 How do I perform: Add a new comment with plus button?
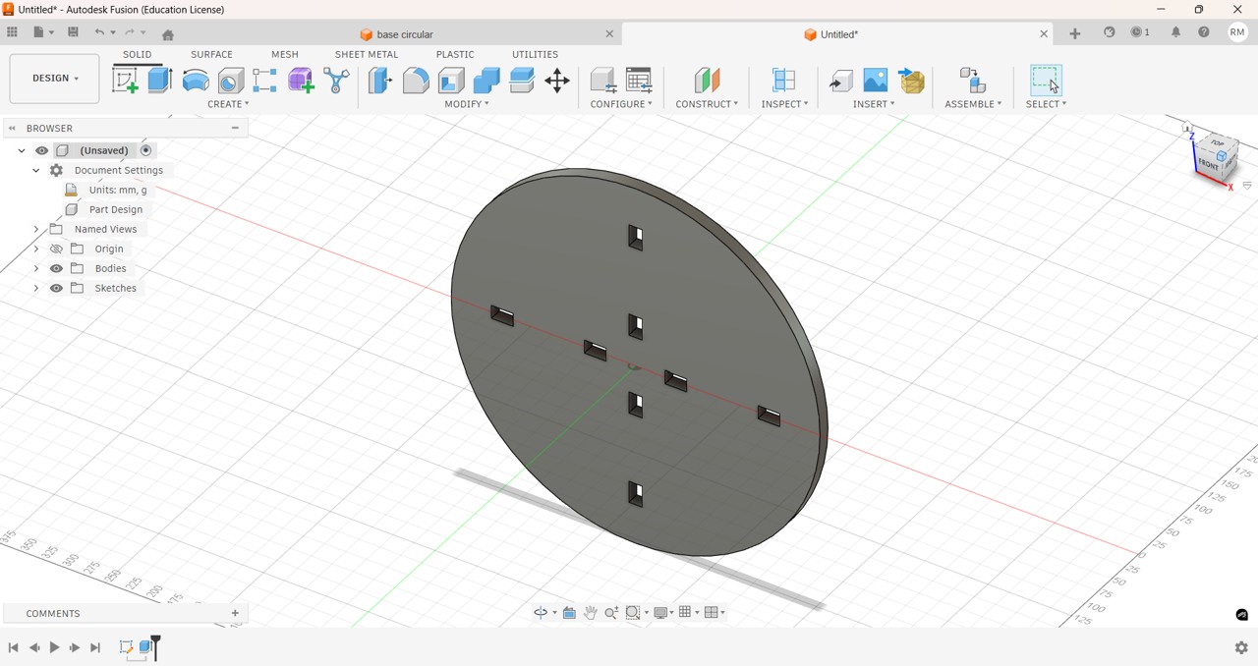pos(235,614)
